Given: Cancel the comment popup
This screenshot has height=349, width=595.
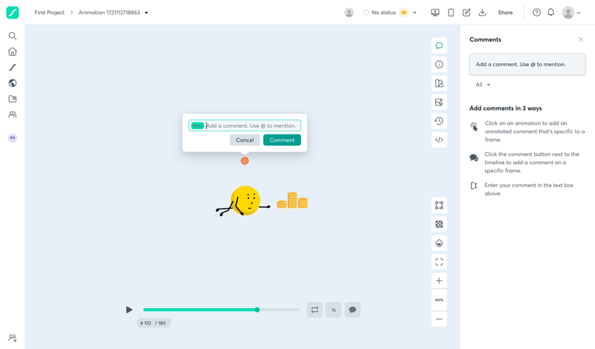Looking at the screenshot, I should coord(245,140).
